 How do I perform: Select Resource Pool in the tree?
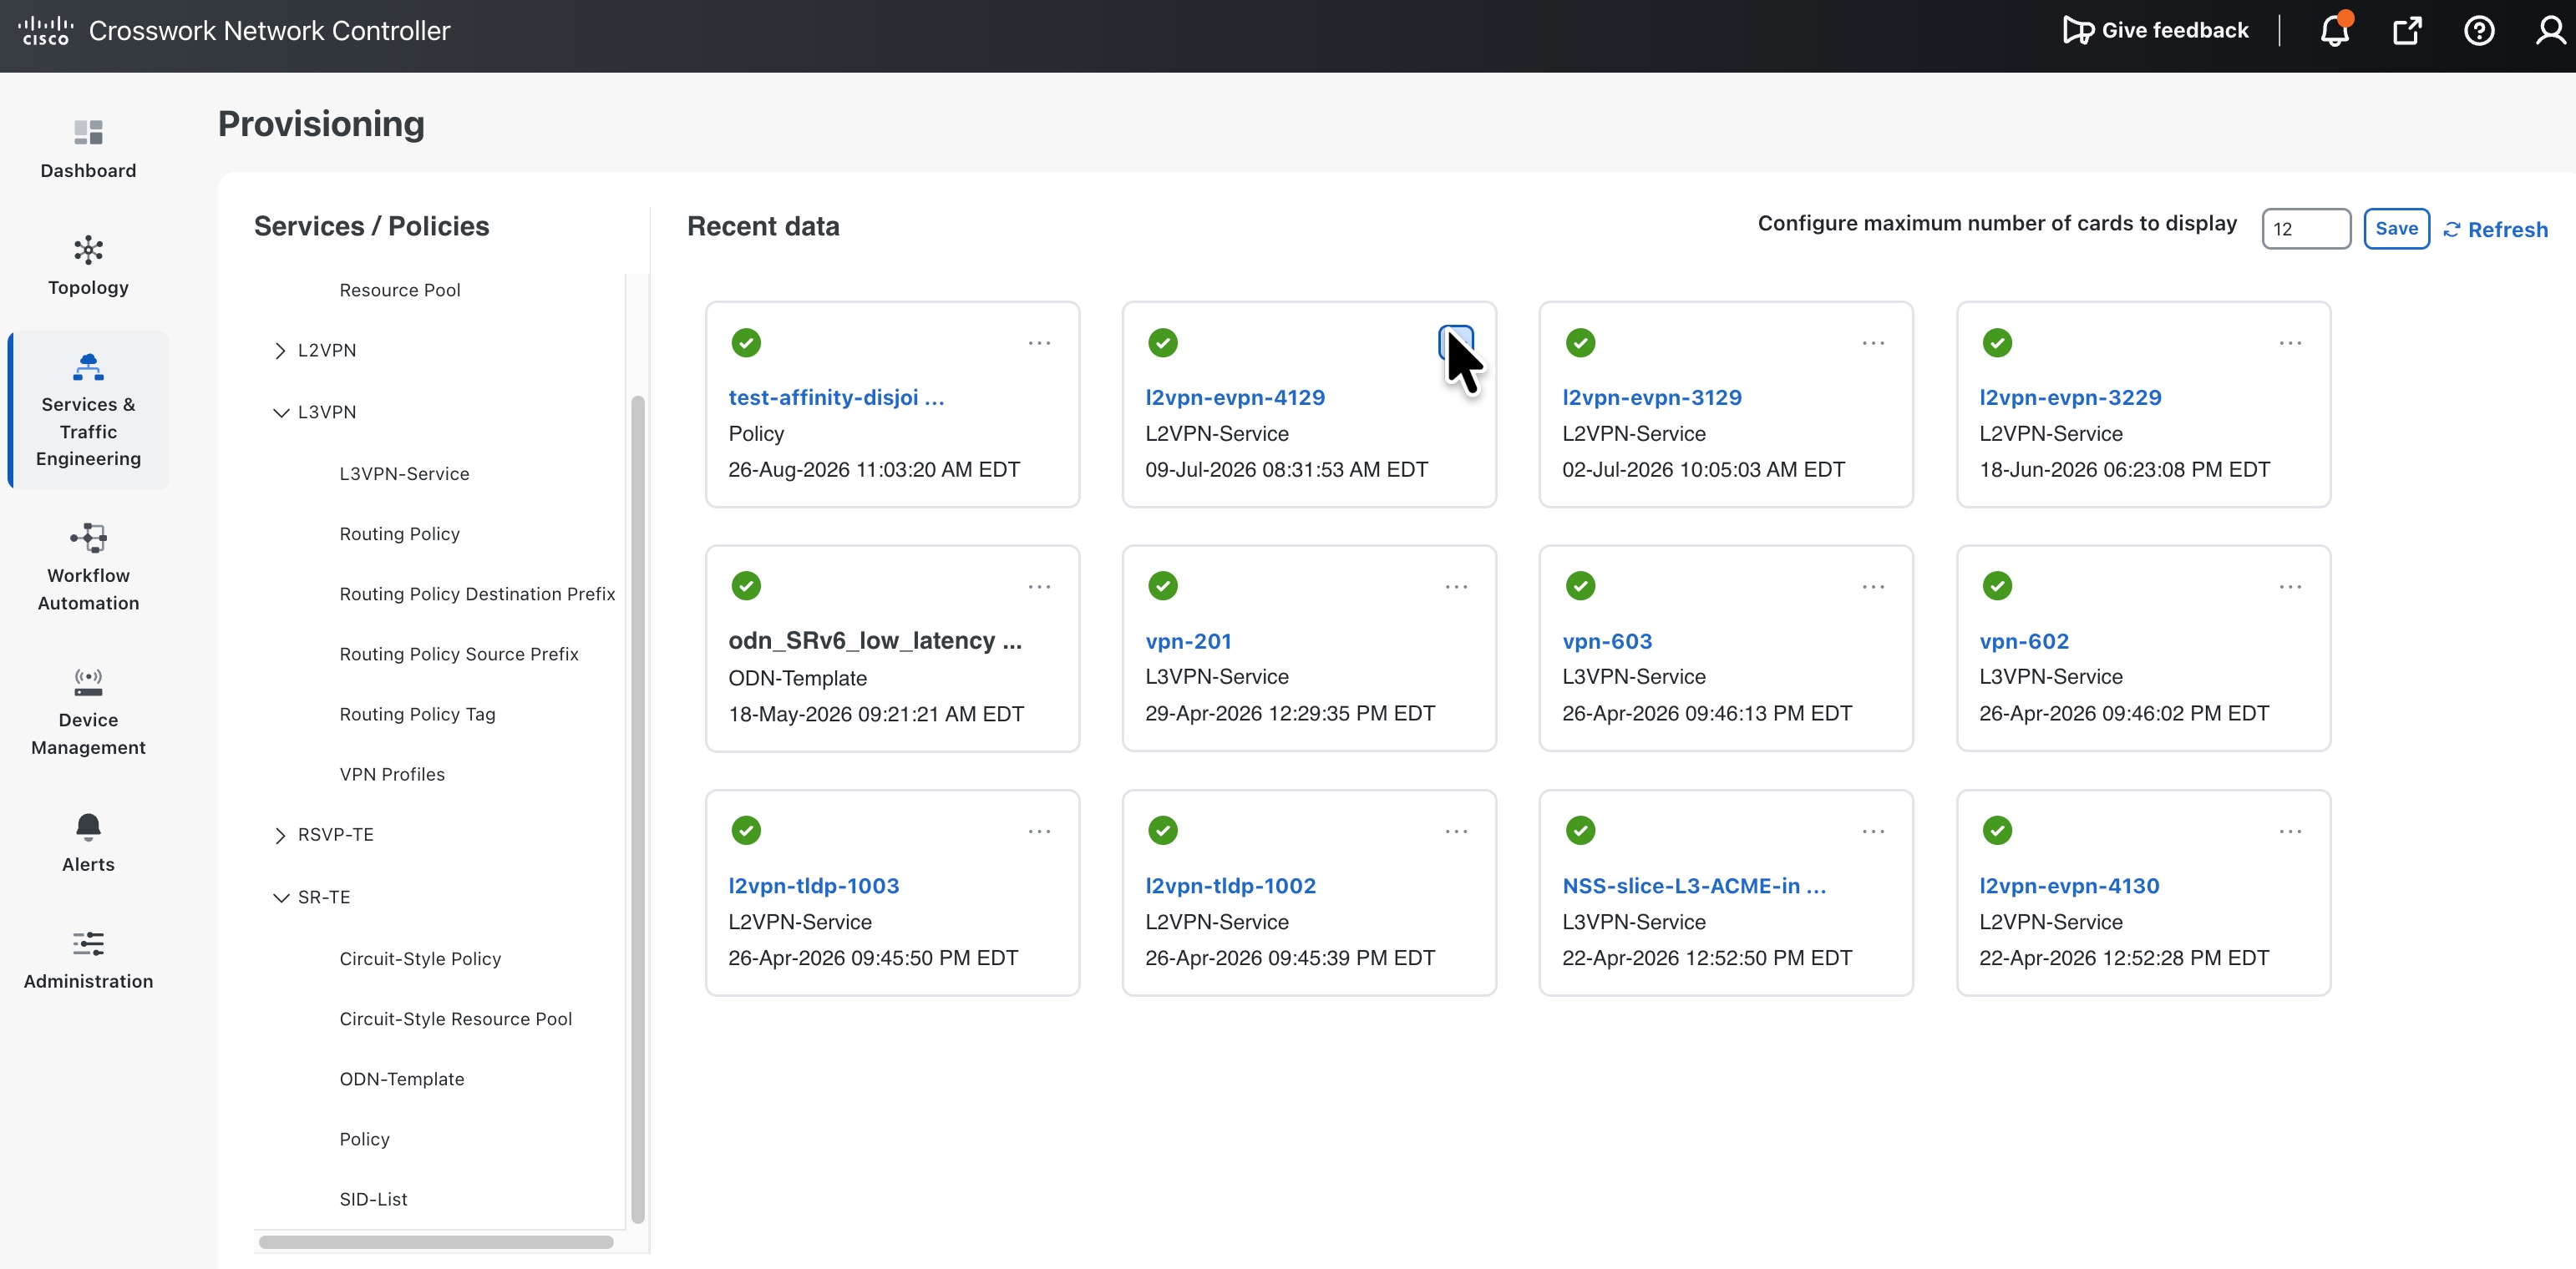400,290
